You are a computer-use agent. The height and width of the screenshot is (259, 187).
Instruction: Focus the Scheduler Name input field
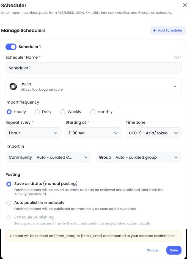click(x=94, y=68)
